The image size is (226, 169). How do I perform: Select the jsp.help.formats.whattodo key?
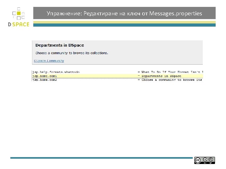[56, 72]
